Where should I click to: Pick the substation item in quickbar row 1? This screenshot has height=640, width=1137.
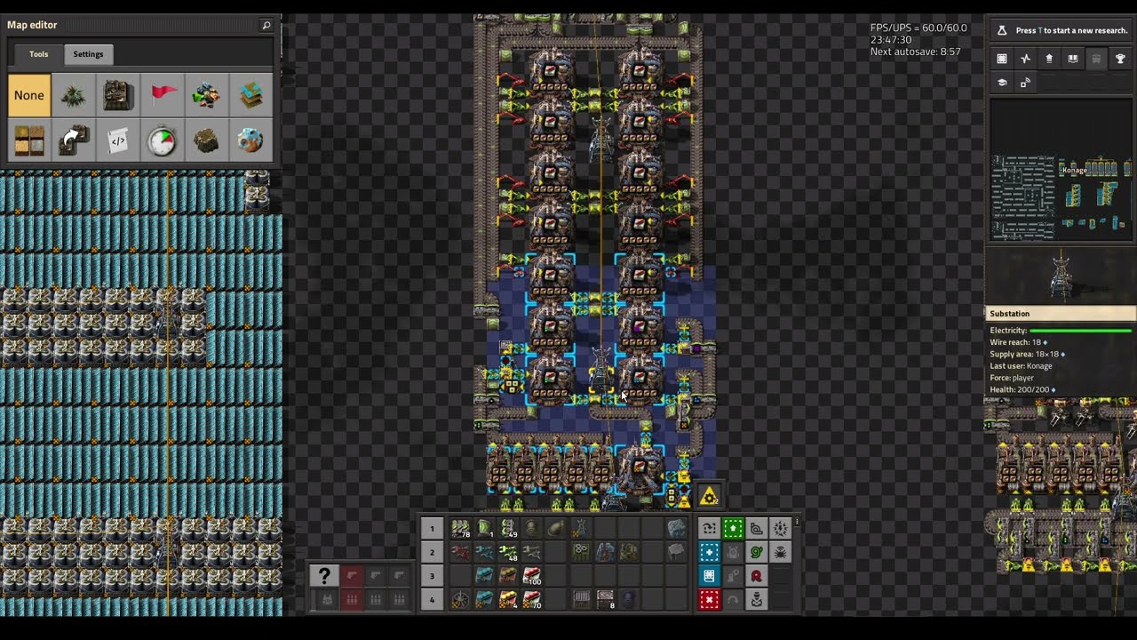coord(581,528)
